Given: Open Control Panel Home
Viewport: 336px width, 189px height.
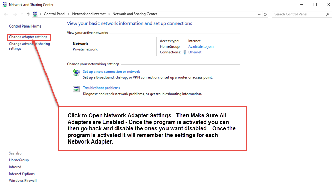Looking at the screenshot, I should coord(25,26).
